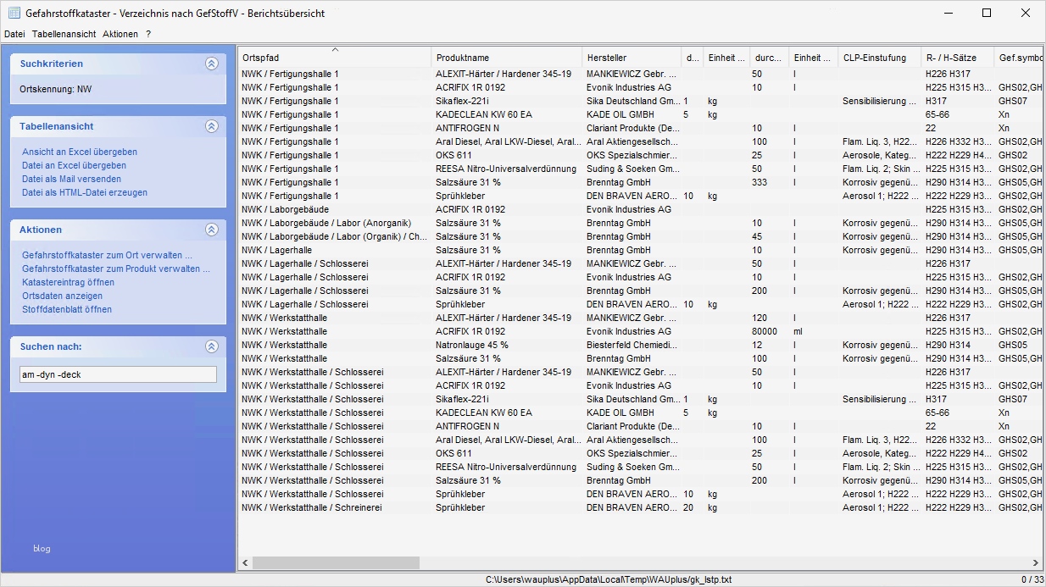Select NWK / Werkstatthalle / Schreinerei row
Image resolution: width=1046 pixels, height=587 pixels.
(640, 507)
